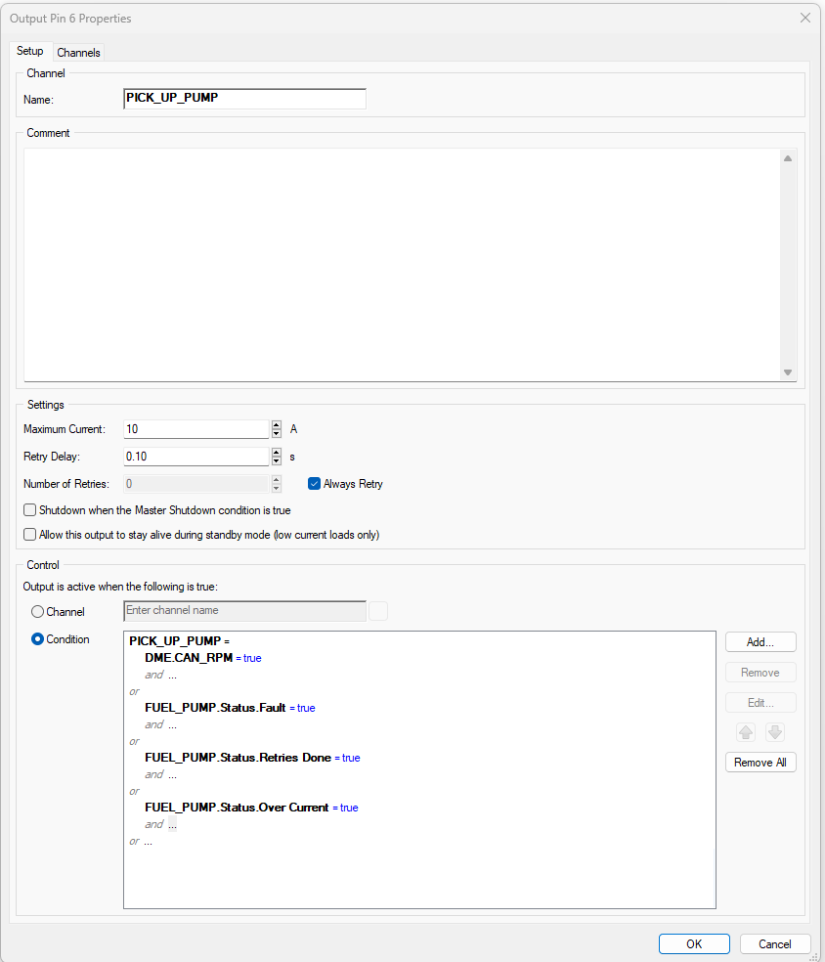Close the Output Pin 6 Properties dialog
The height and width of the screenshot is (962, 825).
(x=805, y=18)
